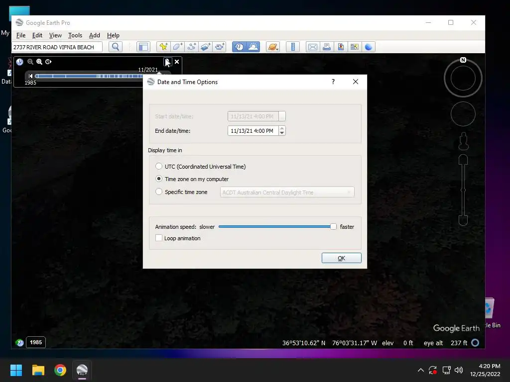
Task: Open the Edit menu
Action: pyautogui.click(x=37, y=35)
